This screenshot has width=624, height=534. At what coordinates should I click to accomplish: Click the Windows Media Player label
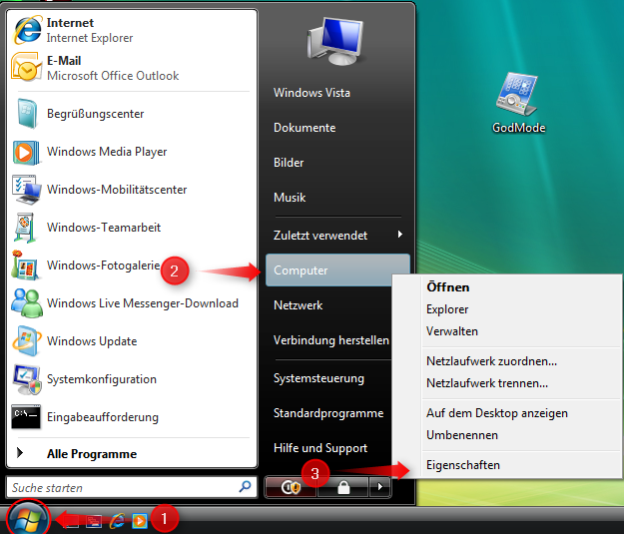click(107, 152)
